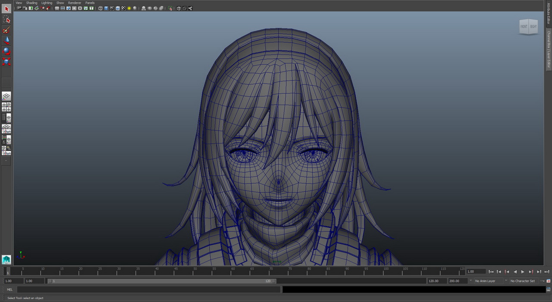Image resolution: width=552 pixels, height=302 pixels.
Task: Switch to four view pane layout
Action: (6, 107)
